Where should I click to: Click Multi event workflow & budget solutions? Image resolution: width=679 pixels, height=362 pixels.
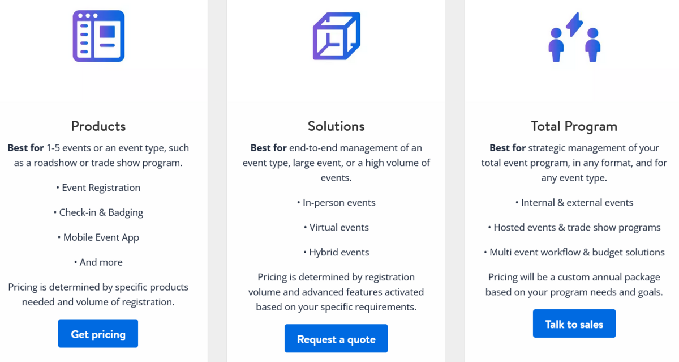[574, 252]
